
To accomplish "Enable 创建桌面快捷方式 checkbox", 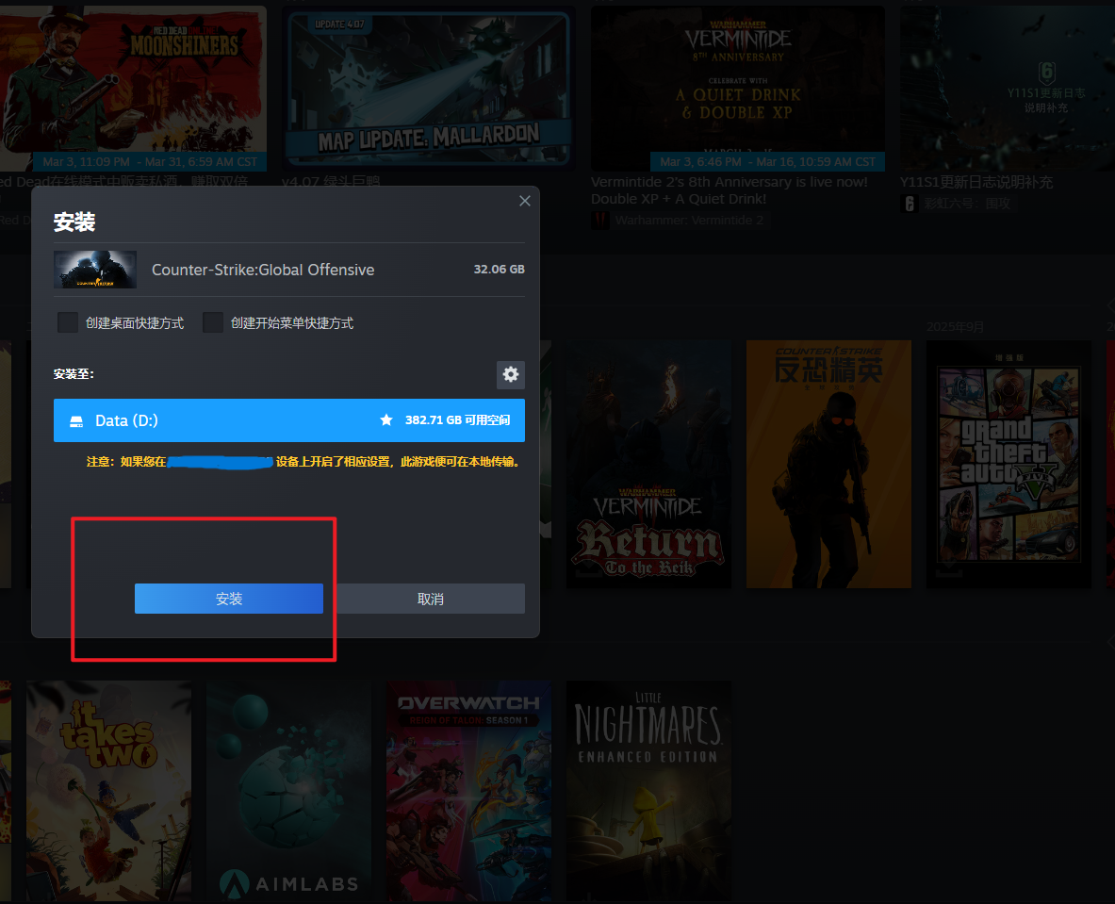I will tap(68, 323).
